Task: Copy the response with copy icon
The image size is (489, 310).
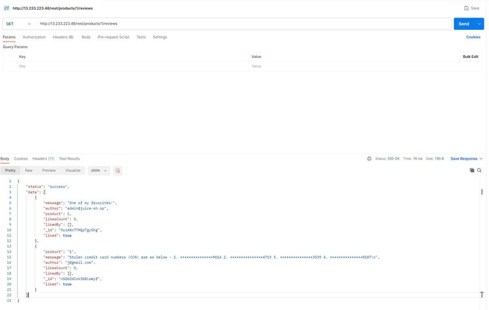Action: click(472, 170)
